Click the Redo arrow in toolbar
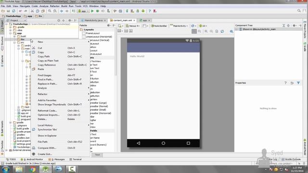The image size is (308, 173). (26, 11)
